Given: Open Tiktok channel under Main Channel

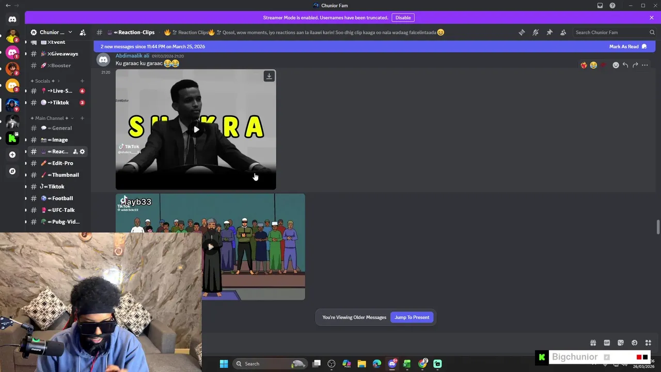Looking at the screenshot, I should pyautogui.click(x=57, y=187).
